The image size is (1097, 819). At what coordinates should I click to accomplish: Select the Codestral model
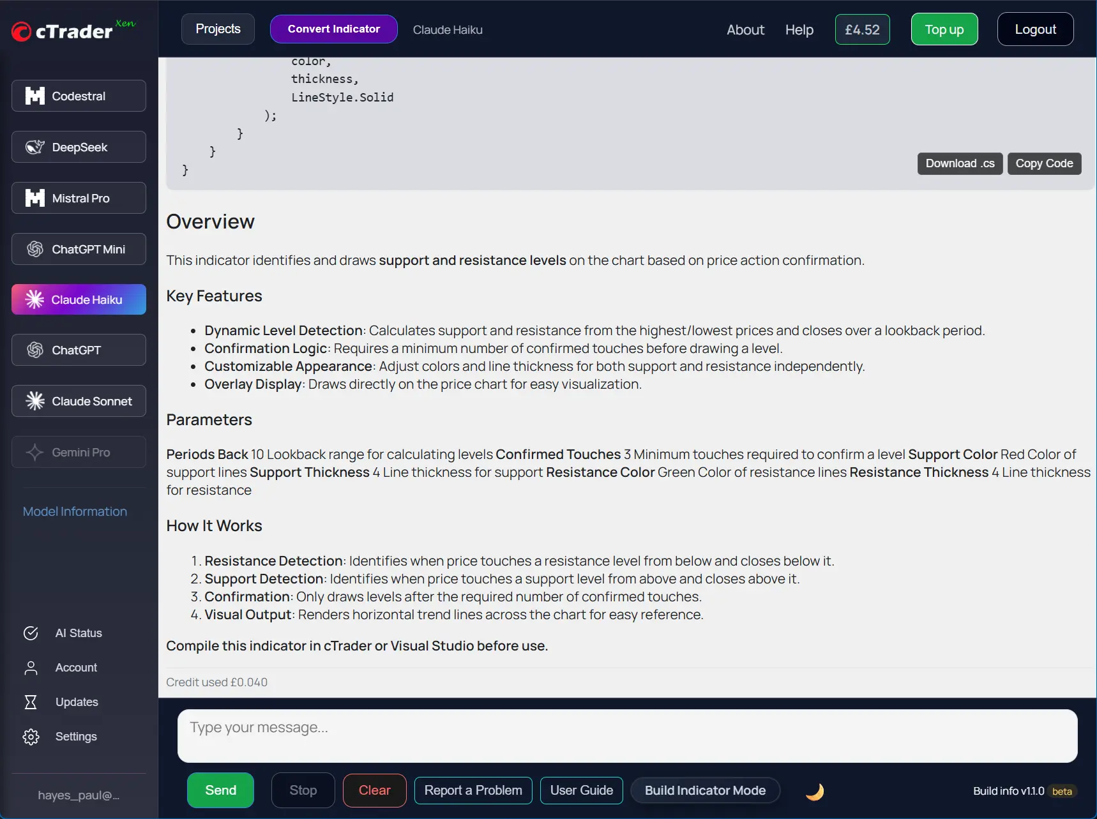(79, 96)
